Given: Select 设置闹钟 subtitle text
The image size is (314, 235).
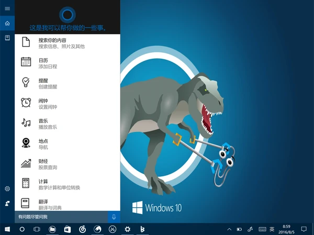Looking at the screenshot, I should pos(48,107).
